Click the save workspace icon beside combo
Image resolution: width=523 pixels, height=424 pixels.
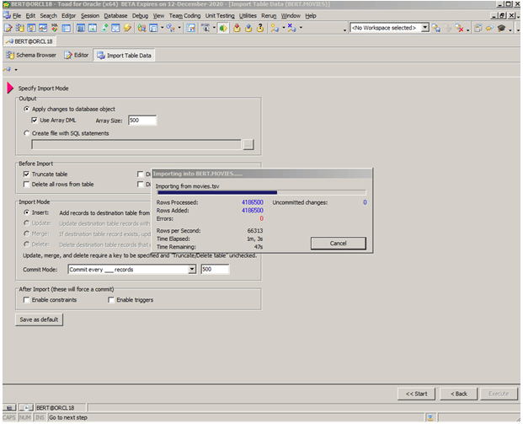point(436,28)
